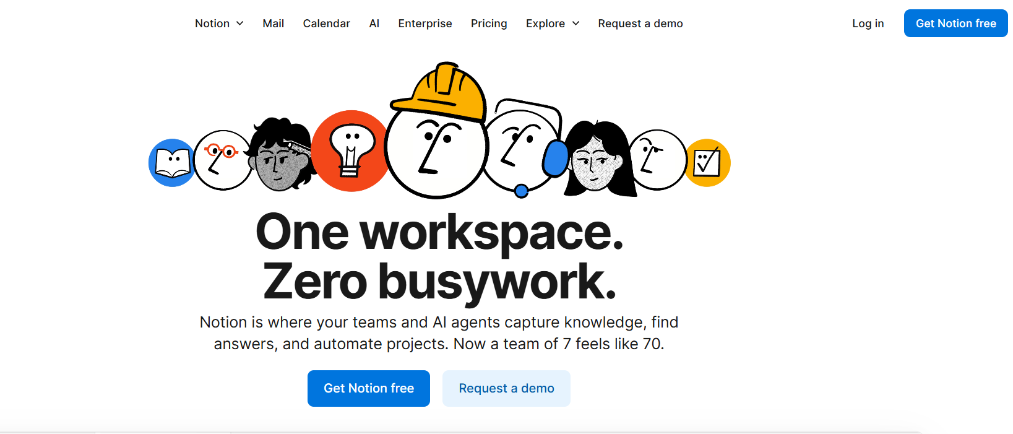The height and width of the screenshot is (434, 1013).
Task: Click the face with red glasses
Action: pos(222,160)
